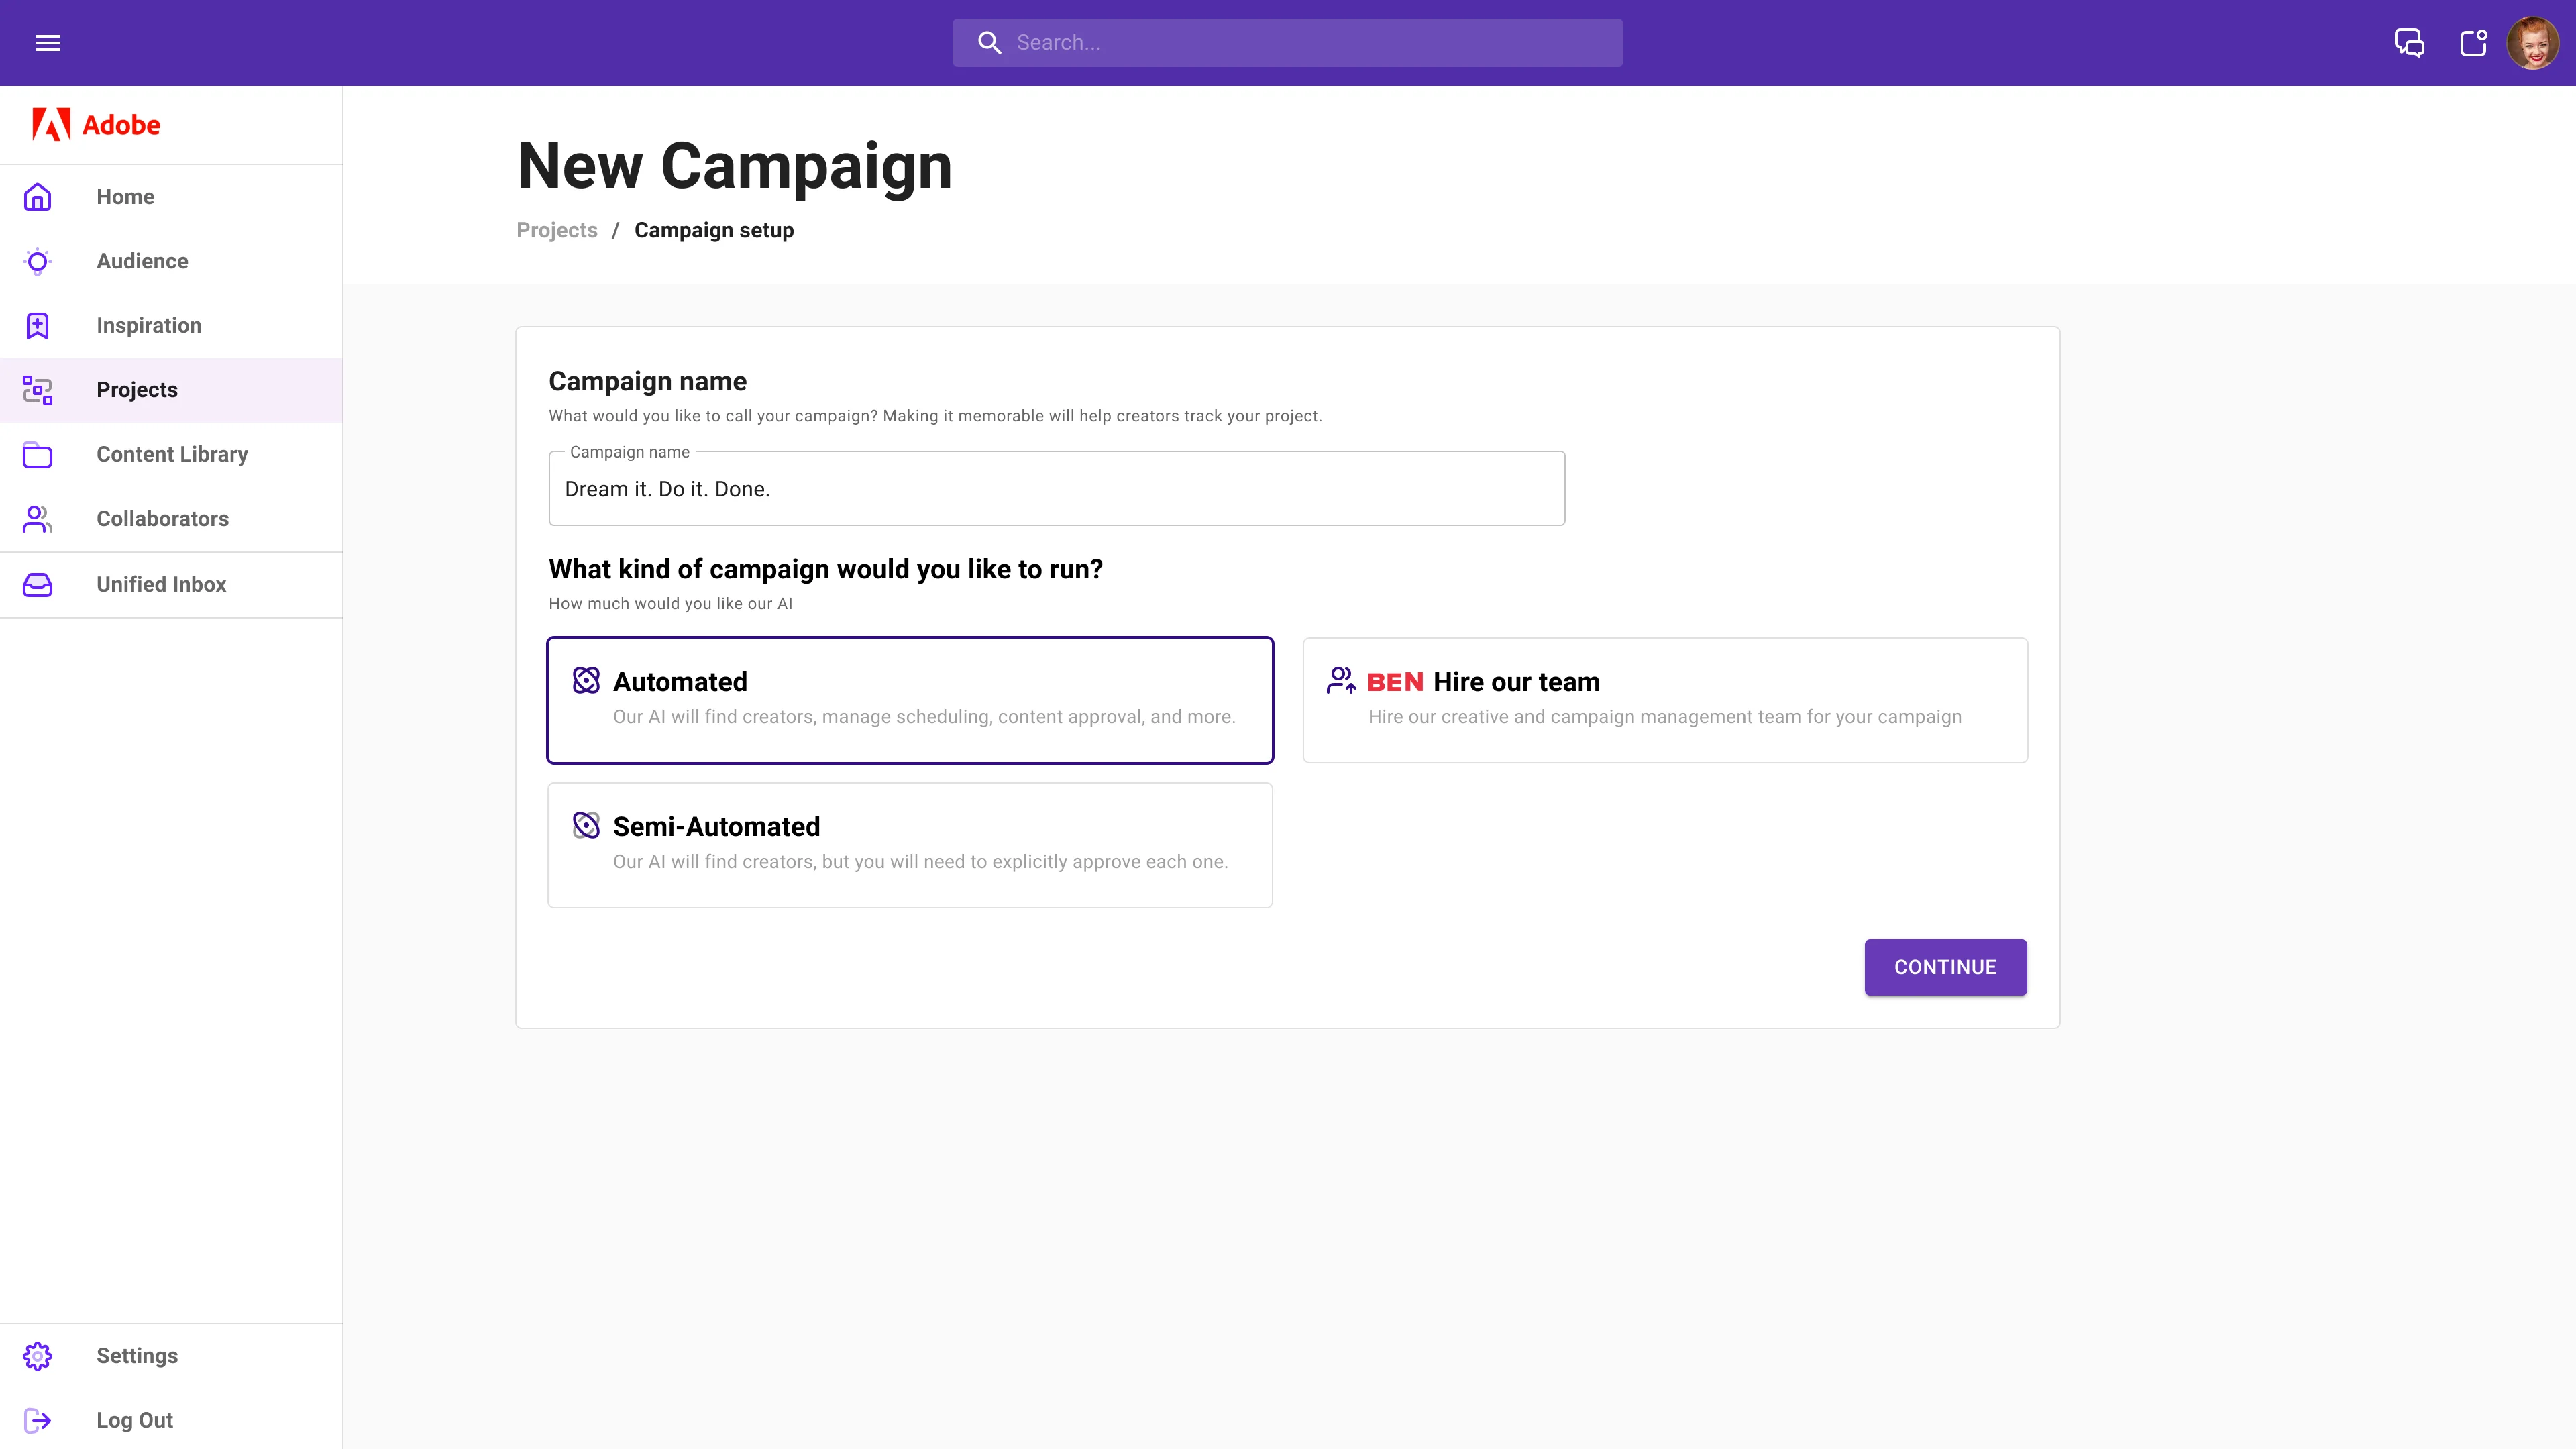
Task: Click the Inspiration bookmark icon
Action: point(38,326)
